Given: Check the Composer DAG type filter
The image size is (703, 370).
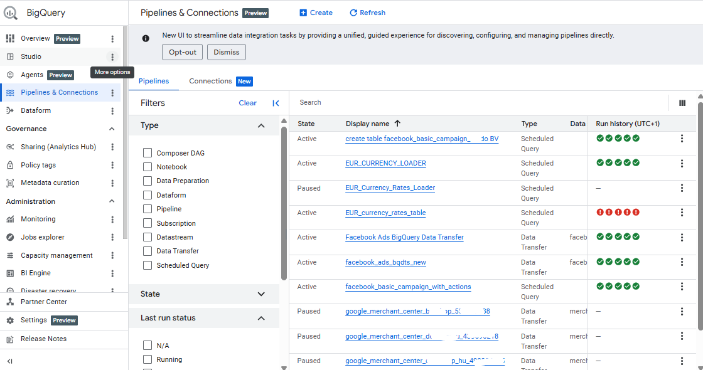Looking at the screenshot, I should [148, 153].
